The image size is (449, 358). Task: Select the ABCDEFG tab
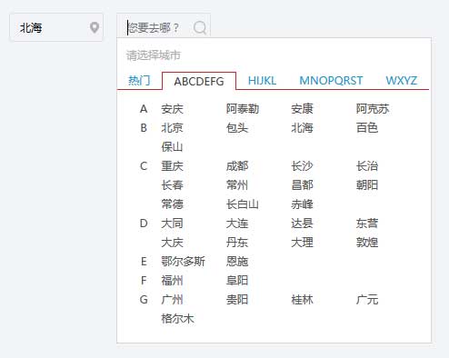199,81
